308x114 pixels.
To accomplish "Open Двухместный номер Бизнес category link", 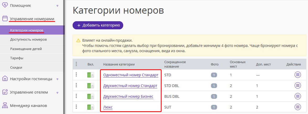I will (x=128, y=96).
